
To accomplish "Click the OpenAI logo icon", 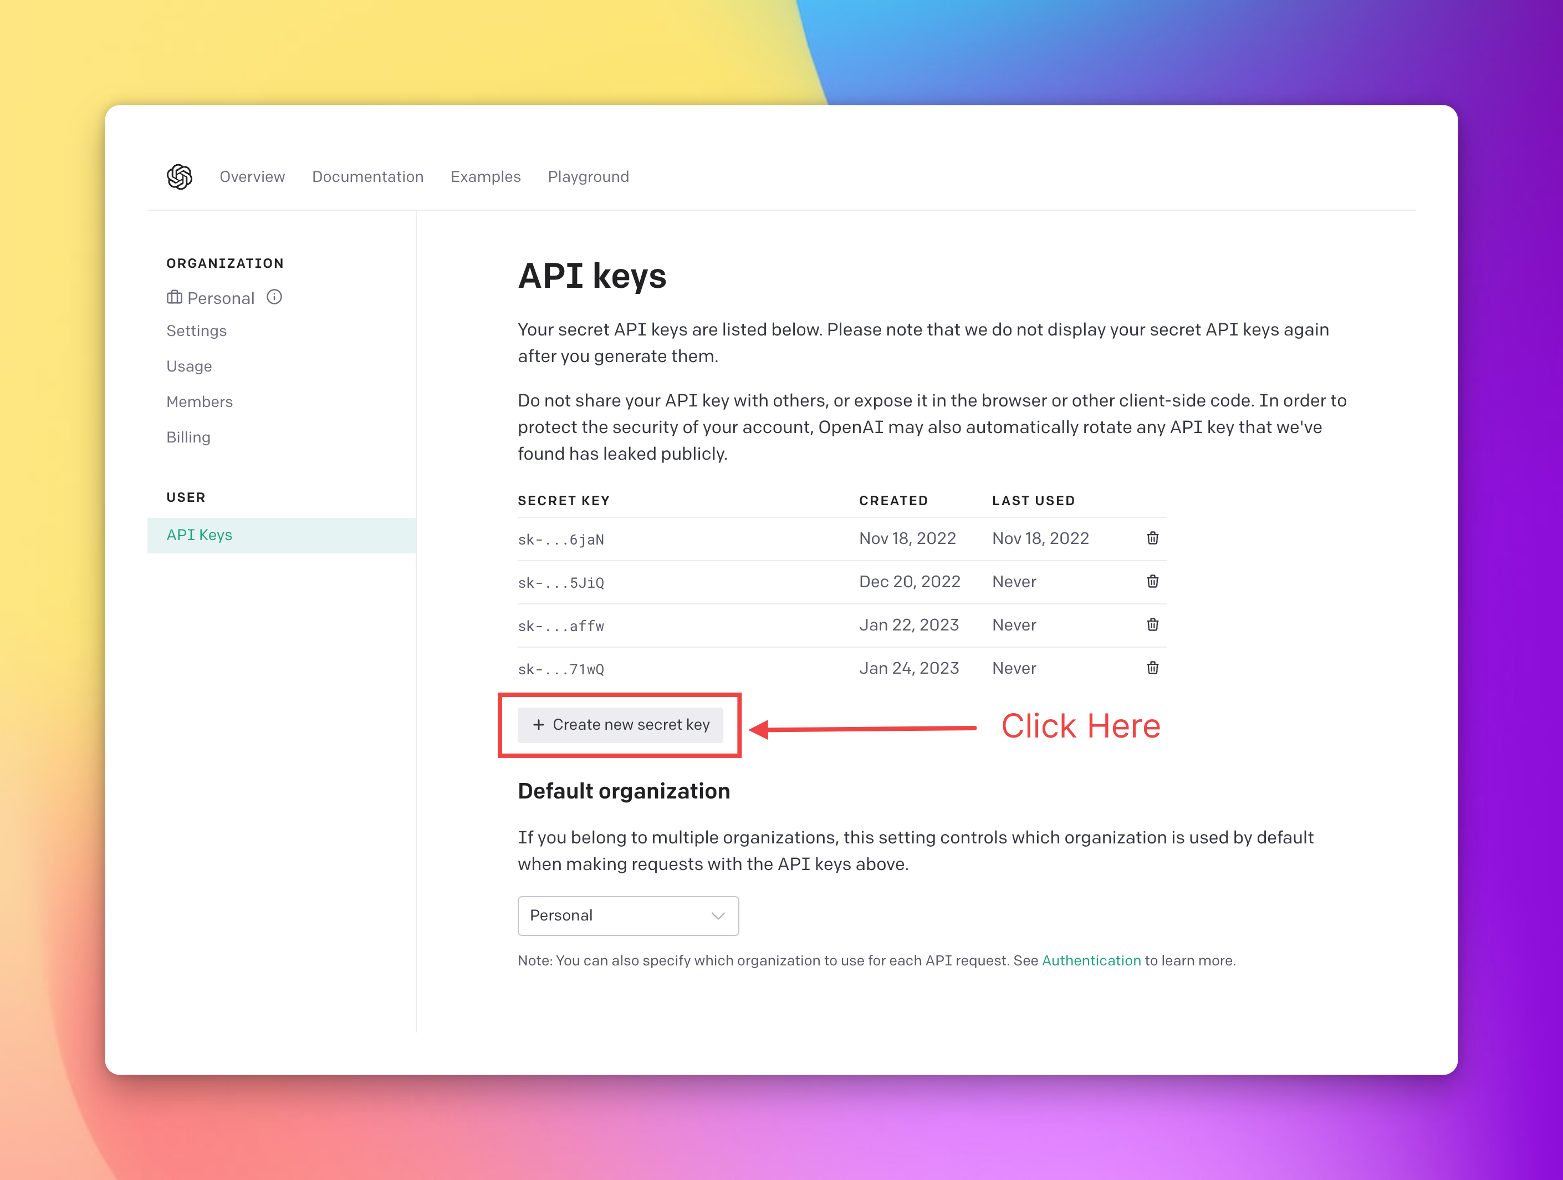I will click(180, 177).
